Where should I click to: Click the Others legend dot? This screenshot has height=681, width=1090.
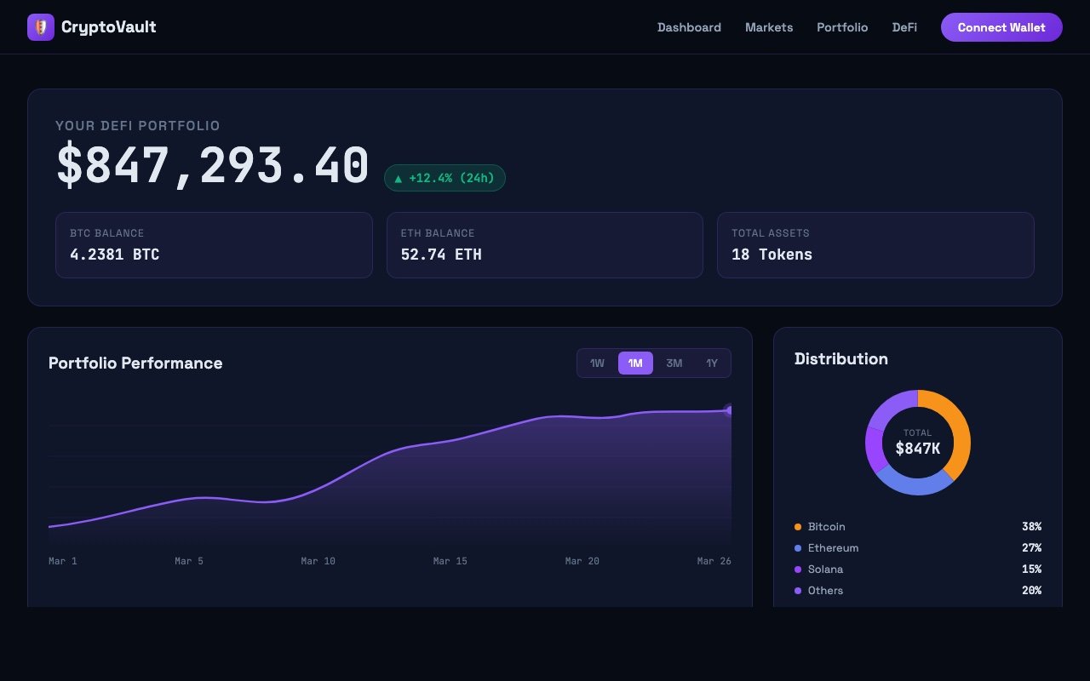coord(797,590)
